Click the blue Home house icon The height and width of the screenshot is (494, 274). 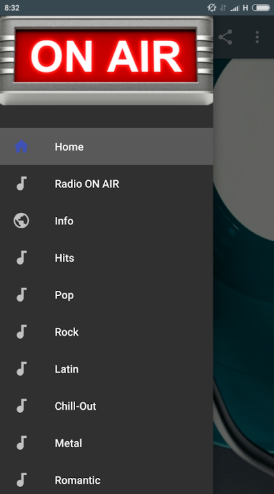[x=21, y=147]
